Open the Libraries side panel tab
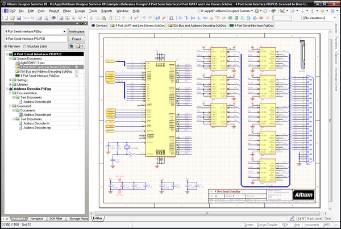This screenshot has height=229, width=341. pos(336,28)
